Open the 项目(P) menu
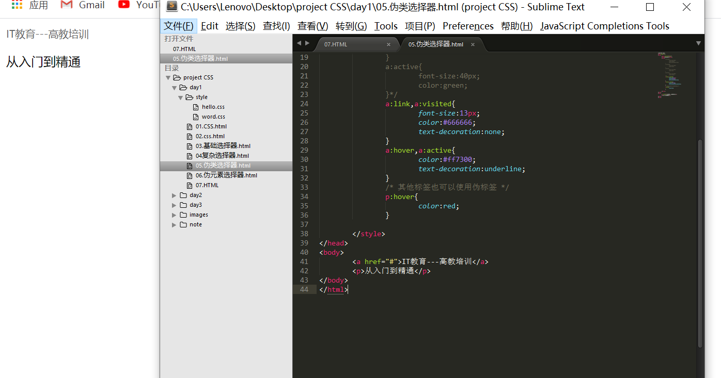The image size is (721, 378). (x=420, y=26)
